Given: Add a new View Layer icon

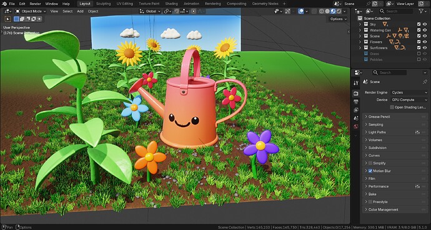Looking at the screenshot, I should pyautogui.click(x=422, y=4).
